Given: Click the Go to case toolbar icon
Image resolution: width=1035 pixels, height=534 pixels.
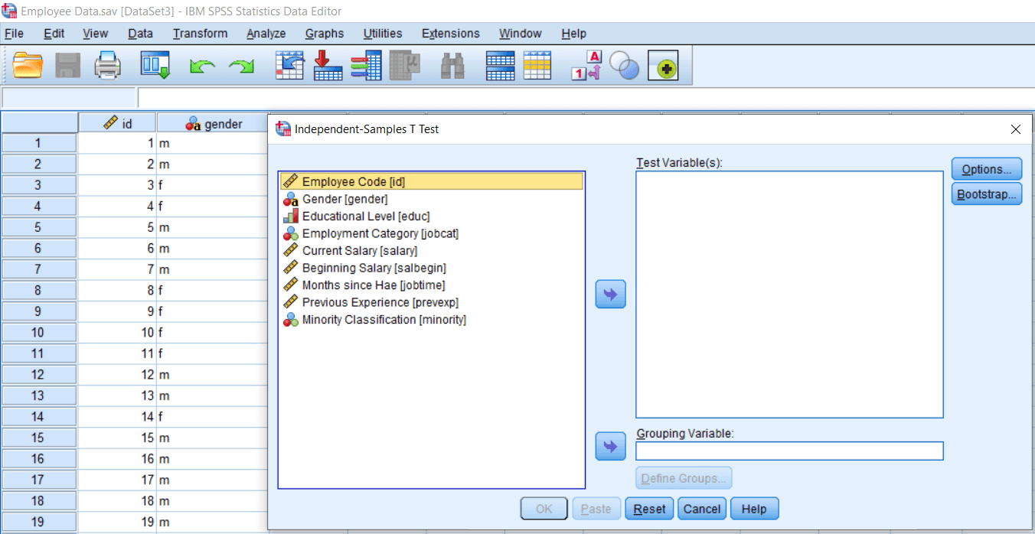Looking at the screenshot, I should point(290,66).
